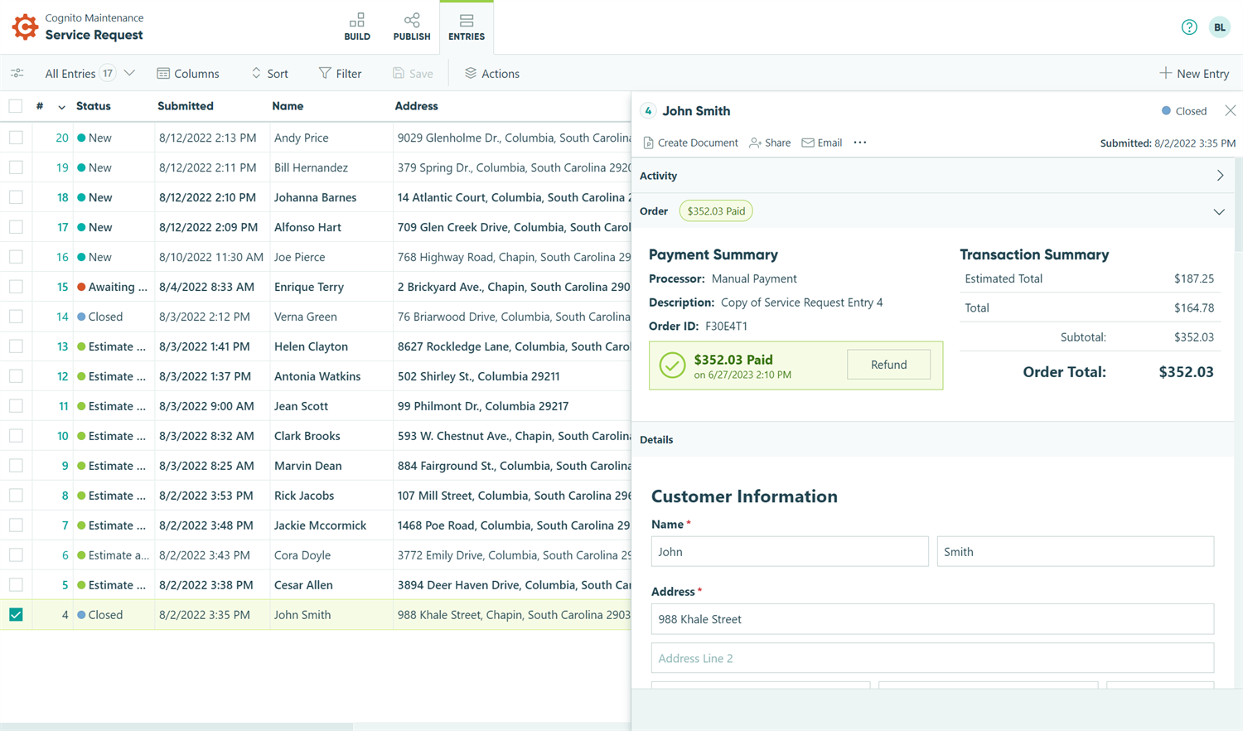Image resolution: width=1243 pixels, height=731 pixels.
Task: Click the name Rick Jacobs
Action: coord(304,496)
